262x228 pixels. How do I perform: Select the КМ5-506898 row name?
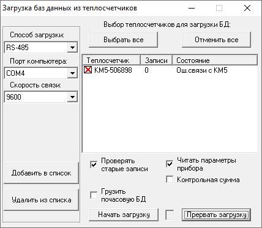(113, 70)
